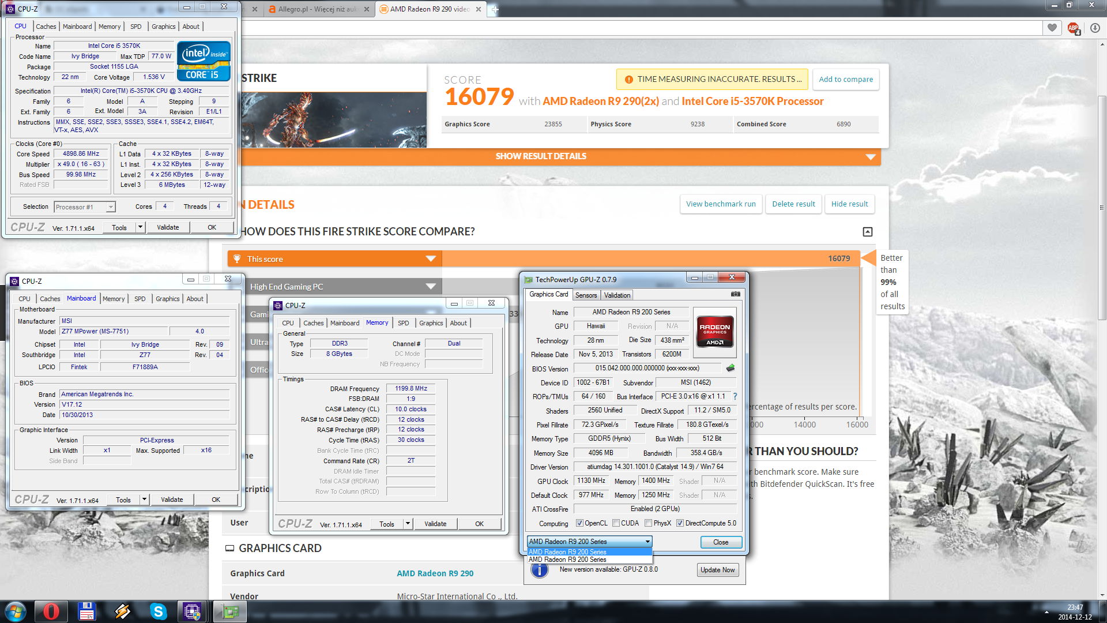
Task: Open Tools dropdown arrow in Memory window
Action: coord(408,524)
